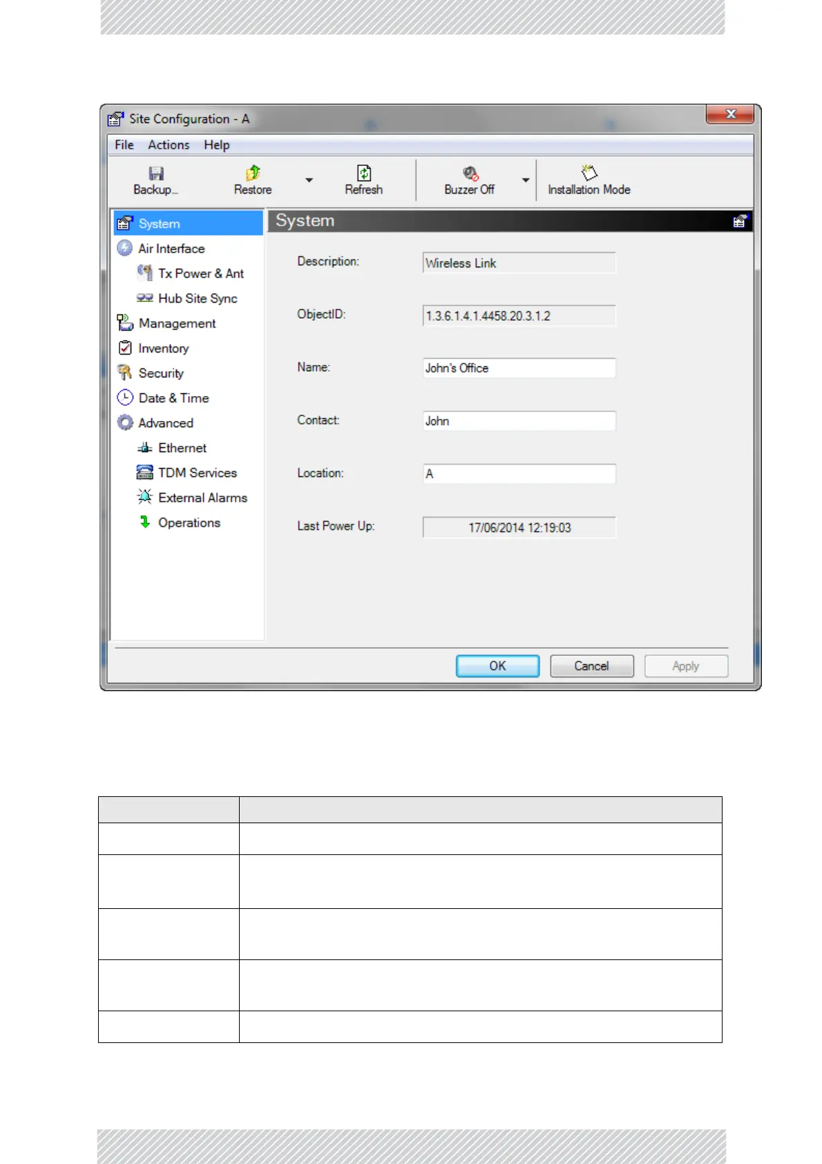Viewport: 822px width, 1164px height.
Task: Click the Installation Mode toolbar icon
Action: [589, 172]
